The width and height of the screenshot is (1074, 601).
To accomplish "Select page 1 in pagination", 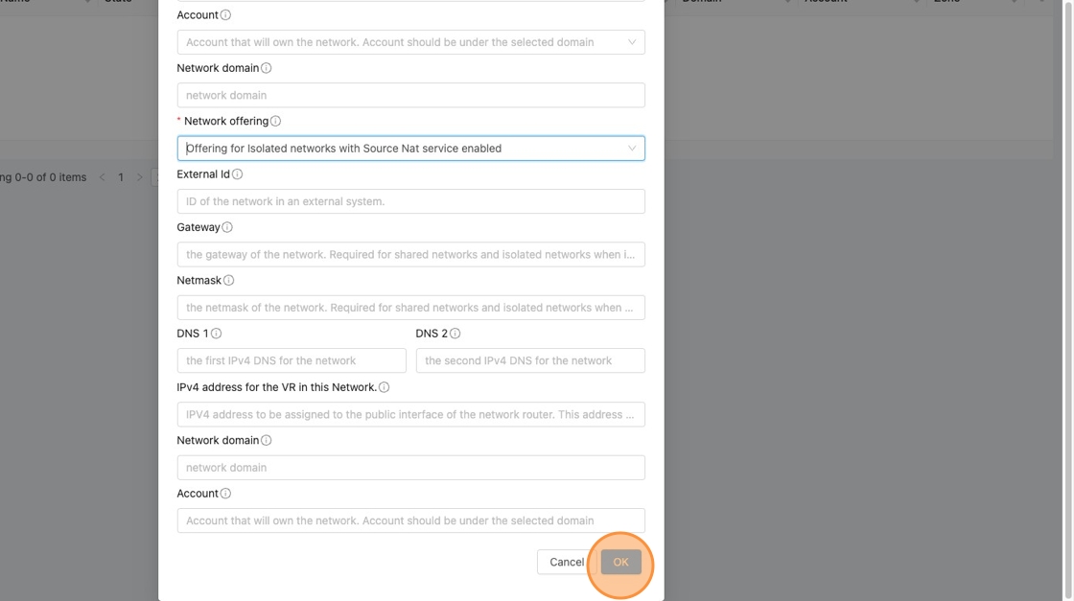I will click(121, 177).
